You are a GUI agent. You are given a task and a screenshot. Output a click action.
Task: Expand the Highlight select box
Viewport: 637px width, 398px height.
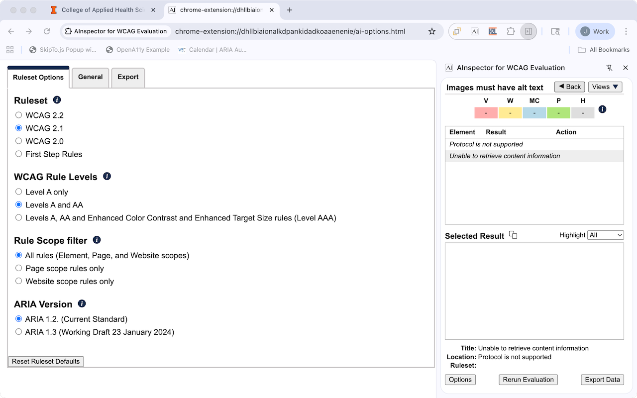(x=605, y=235)
